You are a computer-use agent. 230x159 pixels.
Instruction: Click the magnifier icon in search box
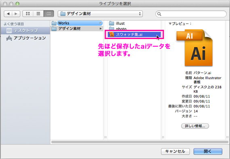tap(159, 14)
